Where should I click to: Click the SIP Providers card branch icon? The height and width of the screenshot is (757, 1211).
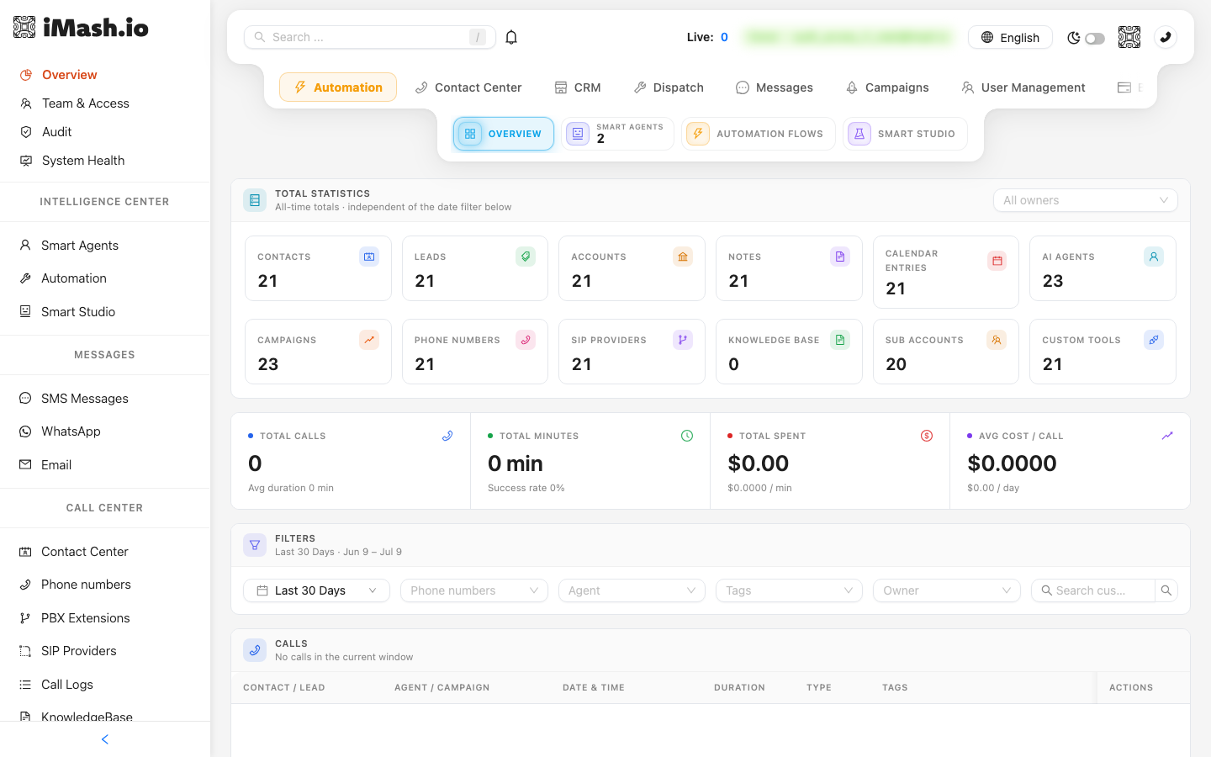coord(683,340)
